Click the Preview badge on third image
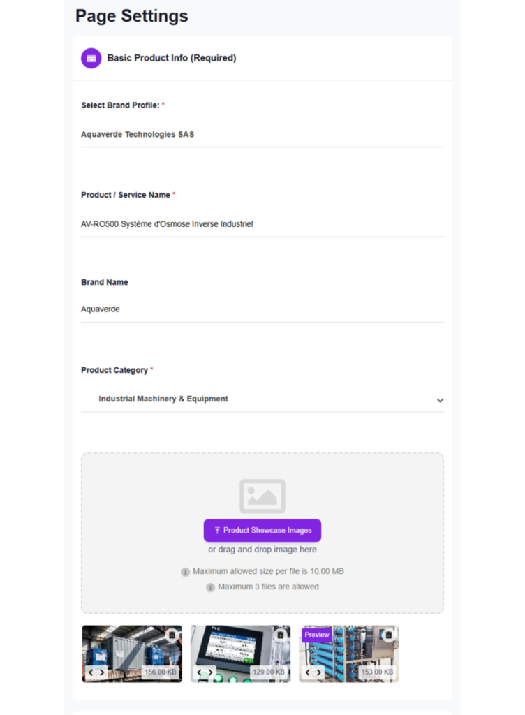Image resolution: width=525 pixels, height=715 pixels. point(316,635)
